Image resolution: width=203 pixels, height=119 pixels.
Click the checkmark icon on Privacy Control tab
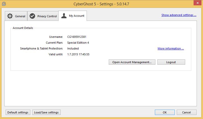click(32, 16)
